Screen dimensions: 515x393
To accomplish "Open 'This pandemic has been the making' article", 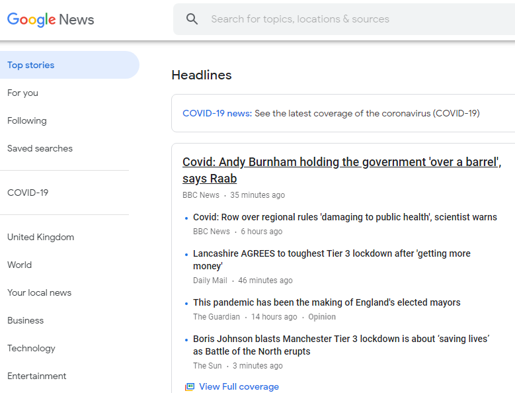I will 327,302.
